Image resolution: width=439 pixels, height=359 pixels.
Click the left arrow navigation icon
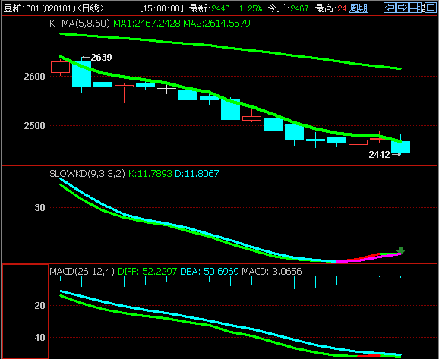[x=390, y=8]
